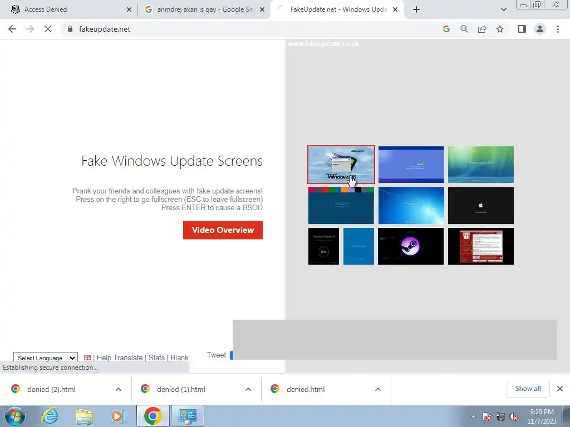Select the FakeUpdate.net tab

point(338,9)
